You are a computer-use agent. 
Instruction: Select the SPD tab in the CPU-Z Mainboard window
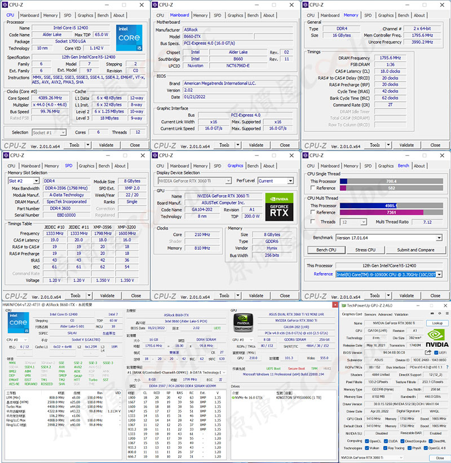pos(218,15)
